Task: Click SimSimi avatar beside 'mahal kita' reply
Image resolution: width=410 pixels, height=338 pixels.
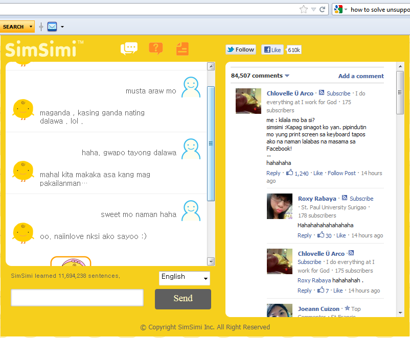Action: point(23,171)
